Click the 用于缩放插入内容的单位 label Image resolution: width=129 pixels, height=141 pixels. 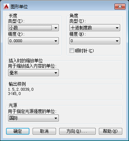(32, 66)
